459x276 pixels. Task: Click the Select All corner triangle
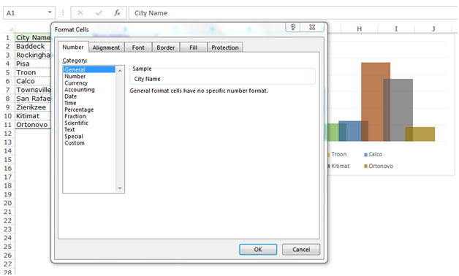click(x=11, y=29)
